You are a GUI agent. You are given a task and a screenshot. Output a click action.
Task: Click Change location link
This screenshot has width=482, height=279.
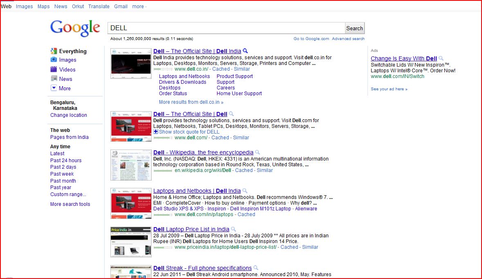(x=69, y=115)
